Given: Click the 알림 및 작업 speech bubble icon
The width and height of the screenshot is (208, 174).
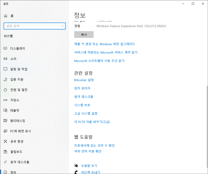Looking at the screenshot, I should coord(5,69).
